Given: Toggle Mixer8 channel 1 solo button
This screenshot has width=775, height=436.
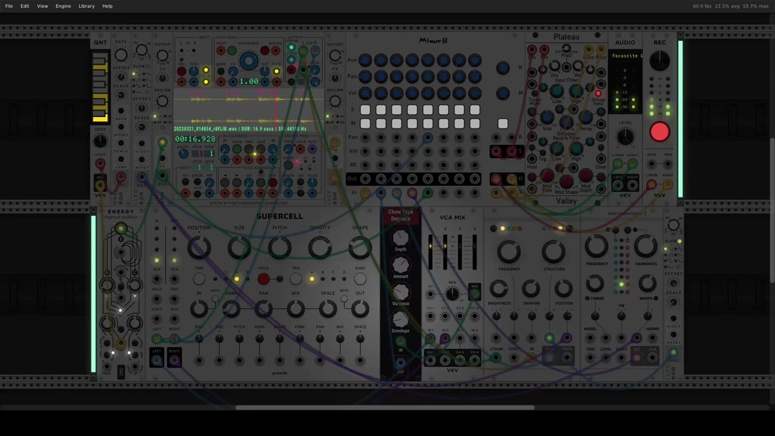Looking at the screenshot, I should (365, 110).
